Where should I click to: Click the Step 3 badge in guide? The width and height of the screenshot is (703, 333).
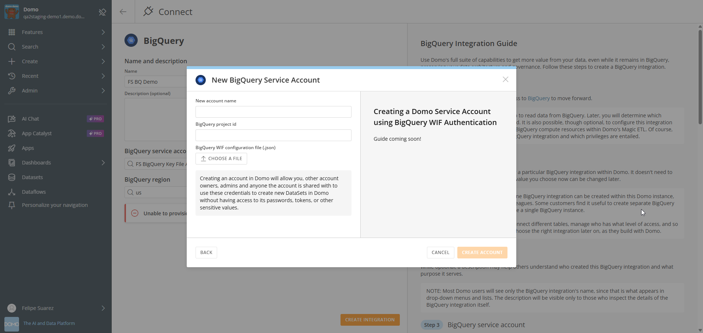click(x=432, y=325)
